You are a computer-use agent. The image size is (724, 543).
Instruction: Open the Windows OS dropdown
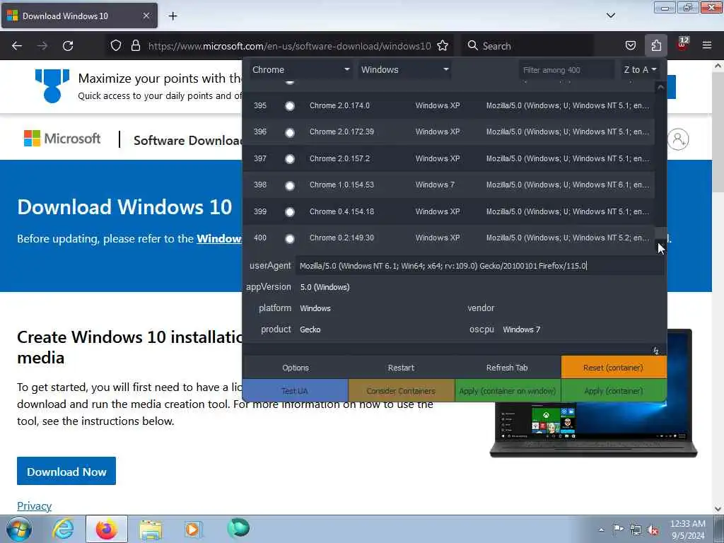[404, 70]
